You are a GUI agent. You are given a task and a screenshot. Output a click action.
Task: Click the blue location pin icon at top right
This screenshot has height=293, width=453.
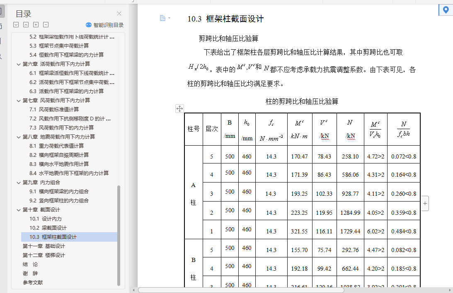(446, 10)
